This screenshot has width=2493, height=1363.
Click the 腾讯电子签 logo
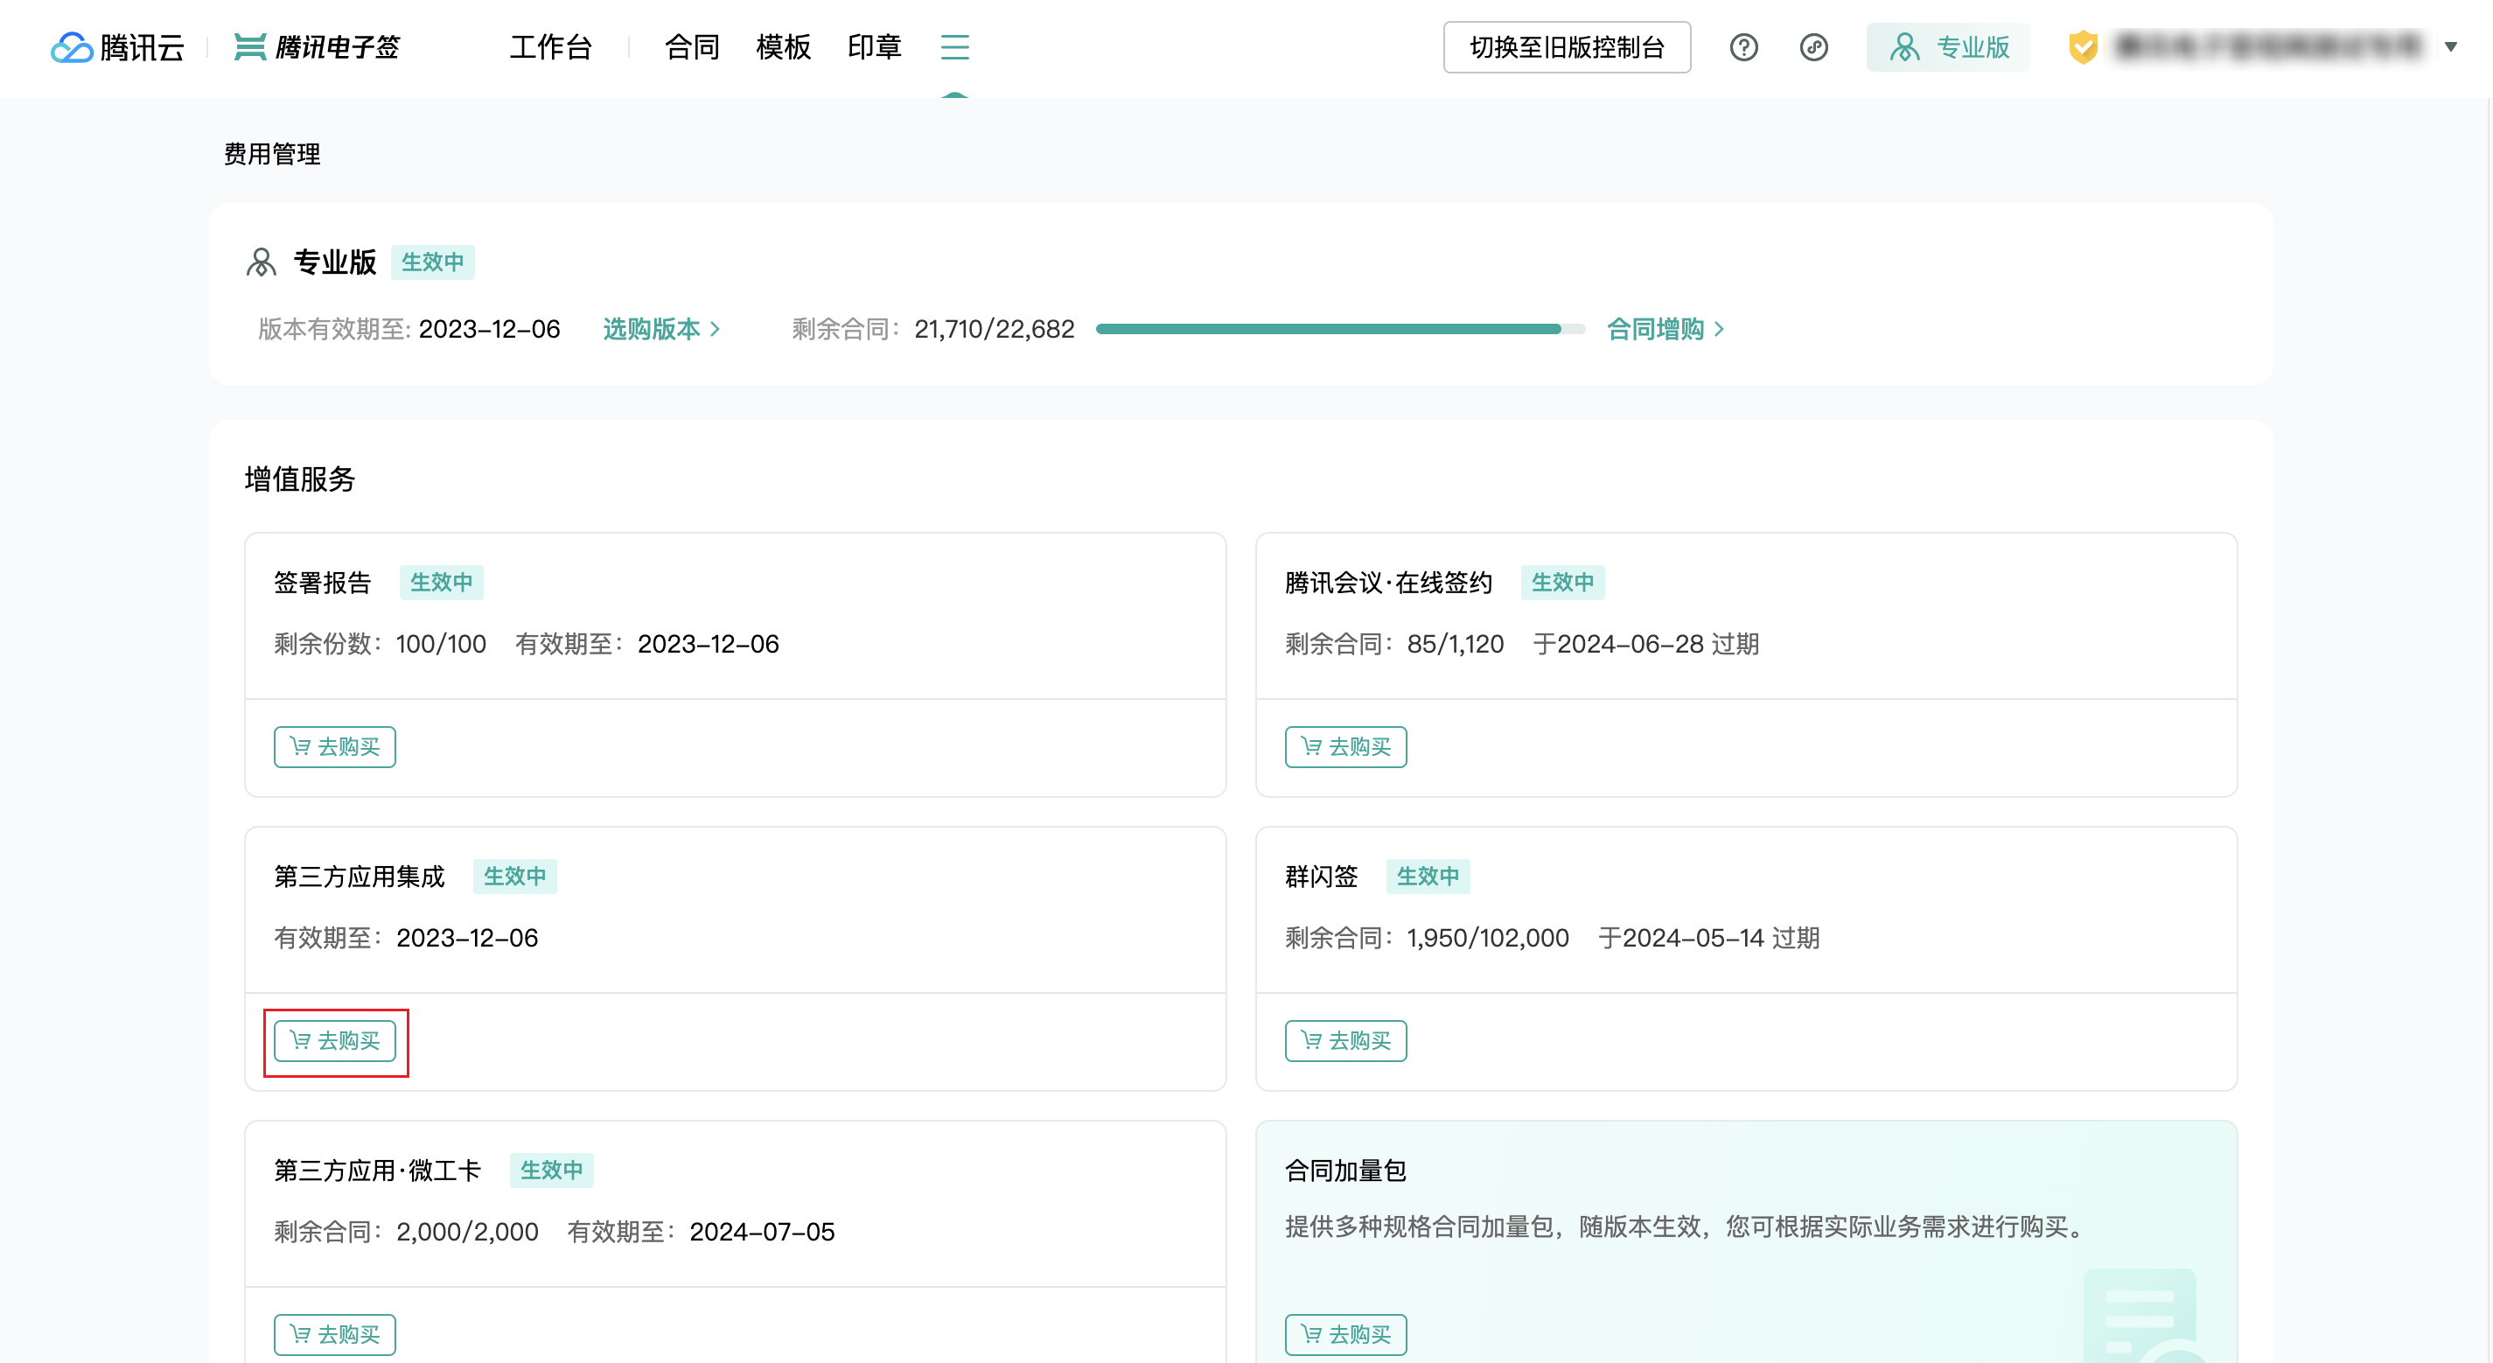317,46
